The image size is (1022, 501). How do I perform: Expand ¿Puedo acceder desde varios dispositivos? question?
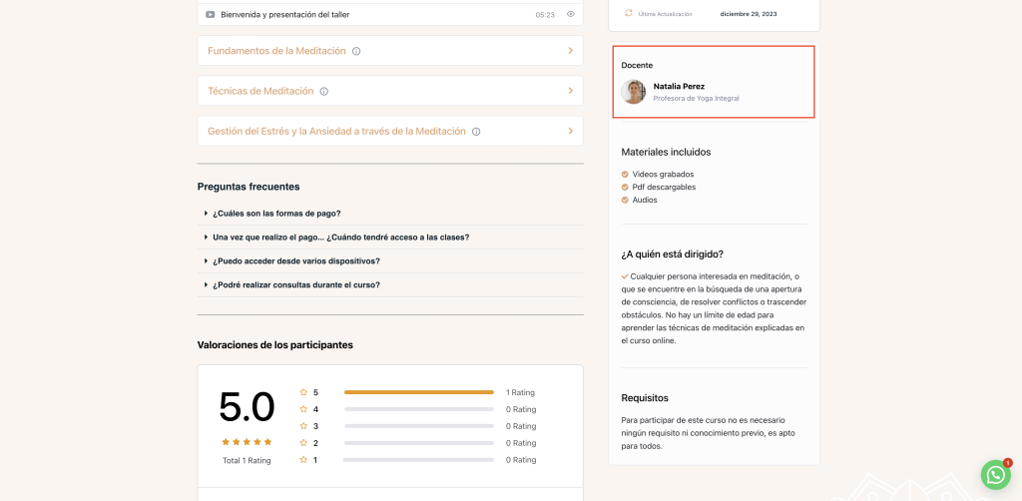click(x=295, y=260)
